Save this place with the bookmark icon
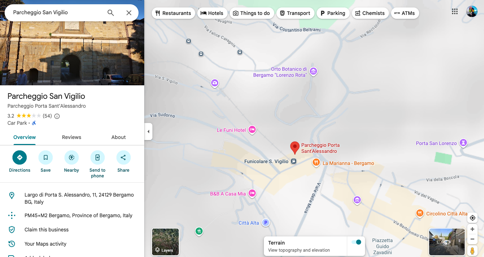484x257 pixels. 46,157
